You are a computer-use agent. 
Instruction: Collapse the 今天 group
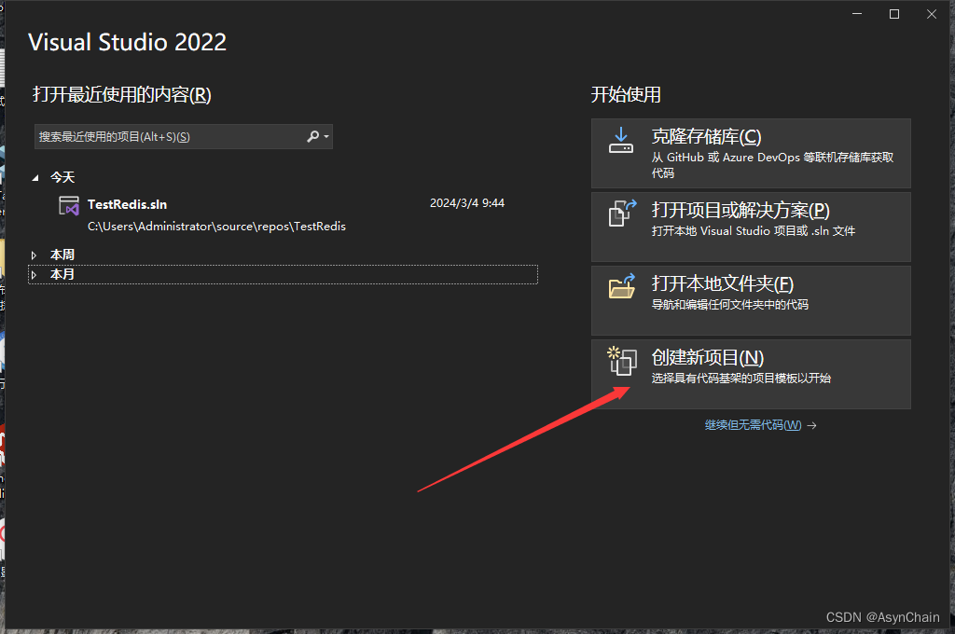coord(35,178)
